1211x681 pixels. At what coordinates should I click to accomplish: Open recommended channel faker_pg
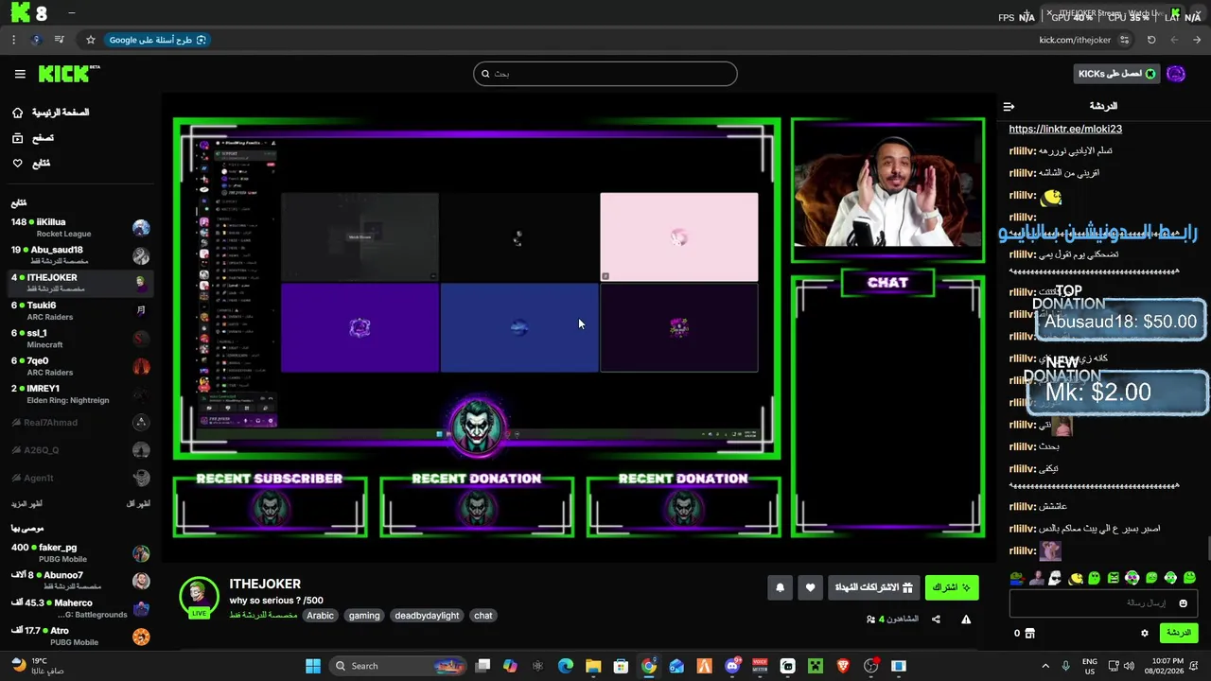80,553
